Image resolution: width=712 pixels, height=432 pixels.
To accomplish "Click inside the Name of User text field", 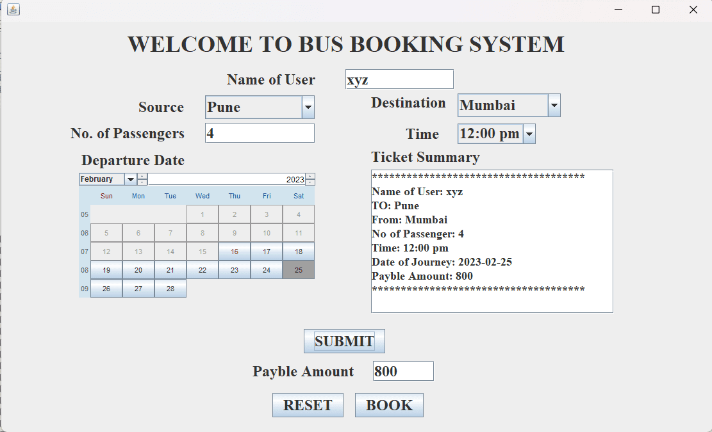I will [x=399, y=79].
